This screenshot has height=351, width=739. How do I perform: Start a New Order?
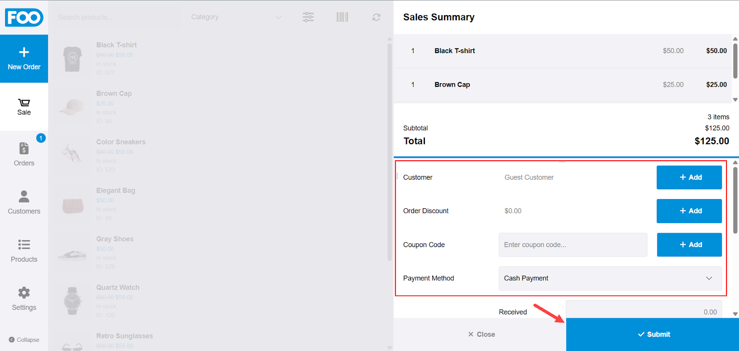pos(24,59)
